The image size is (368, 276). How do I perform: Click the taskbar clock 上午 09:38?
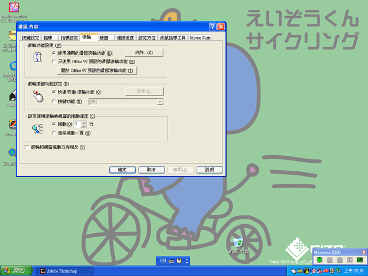click(x=354, y=271)
